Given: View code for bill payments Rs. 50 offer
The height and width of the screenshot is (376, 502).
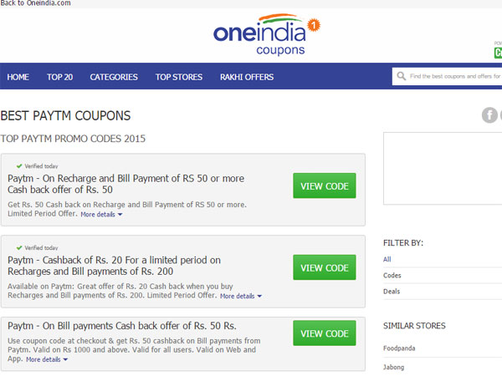Looking at the screenshot, I should click(x=324, y=333).
